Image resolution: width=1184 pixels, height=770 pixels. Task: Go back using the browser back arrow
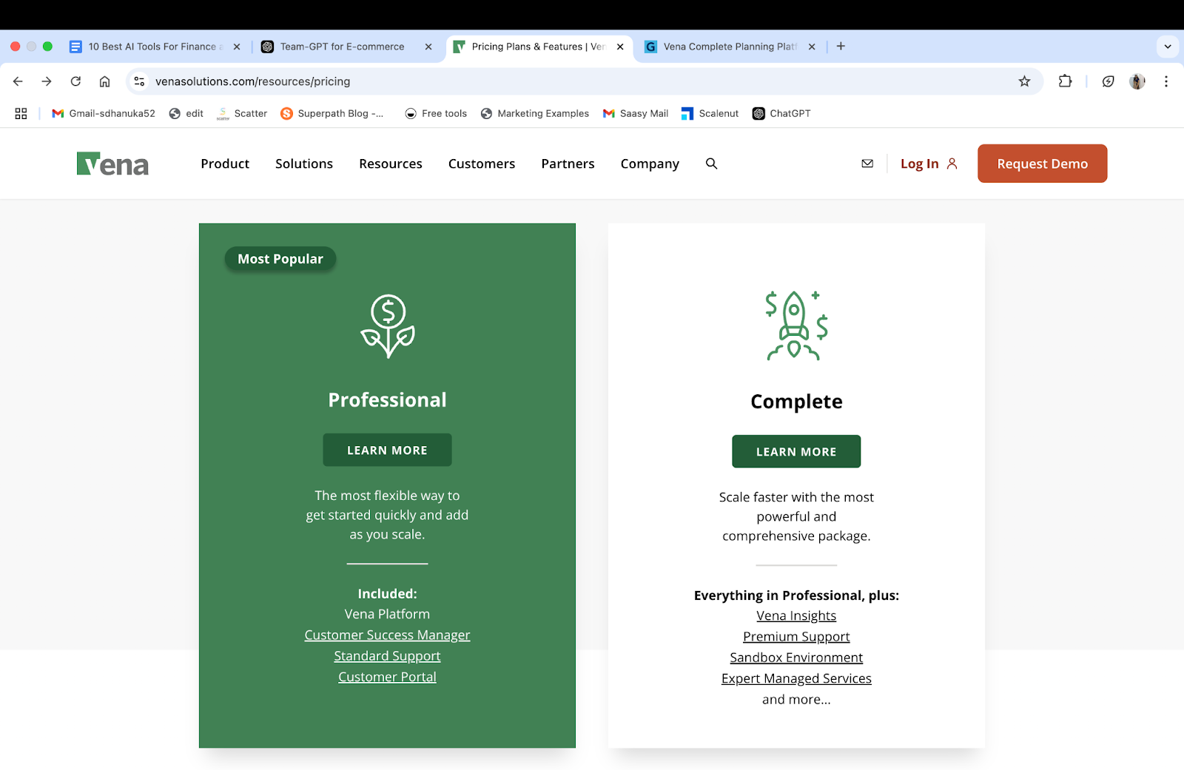click(18, 81)
